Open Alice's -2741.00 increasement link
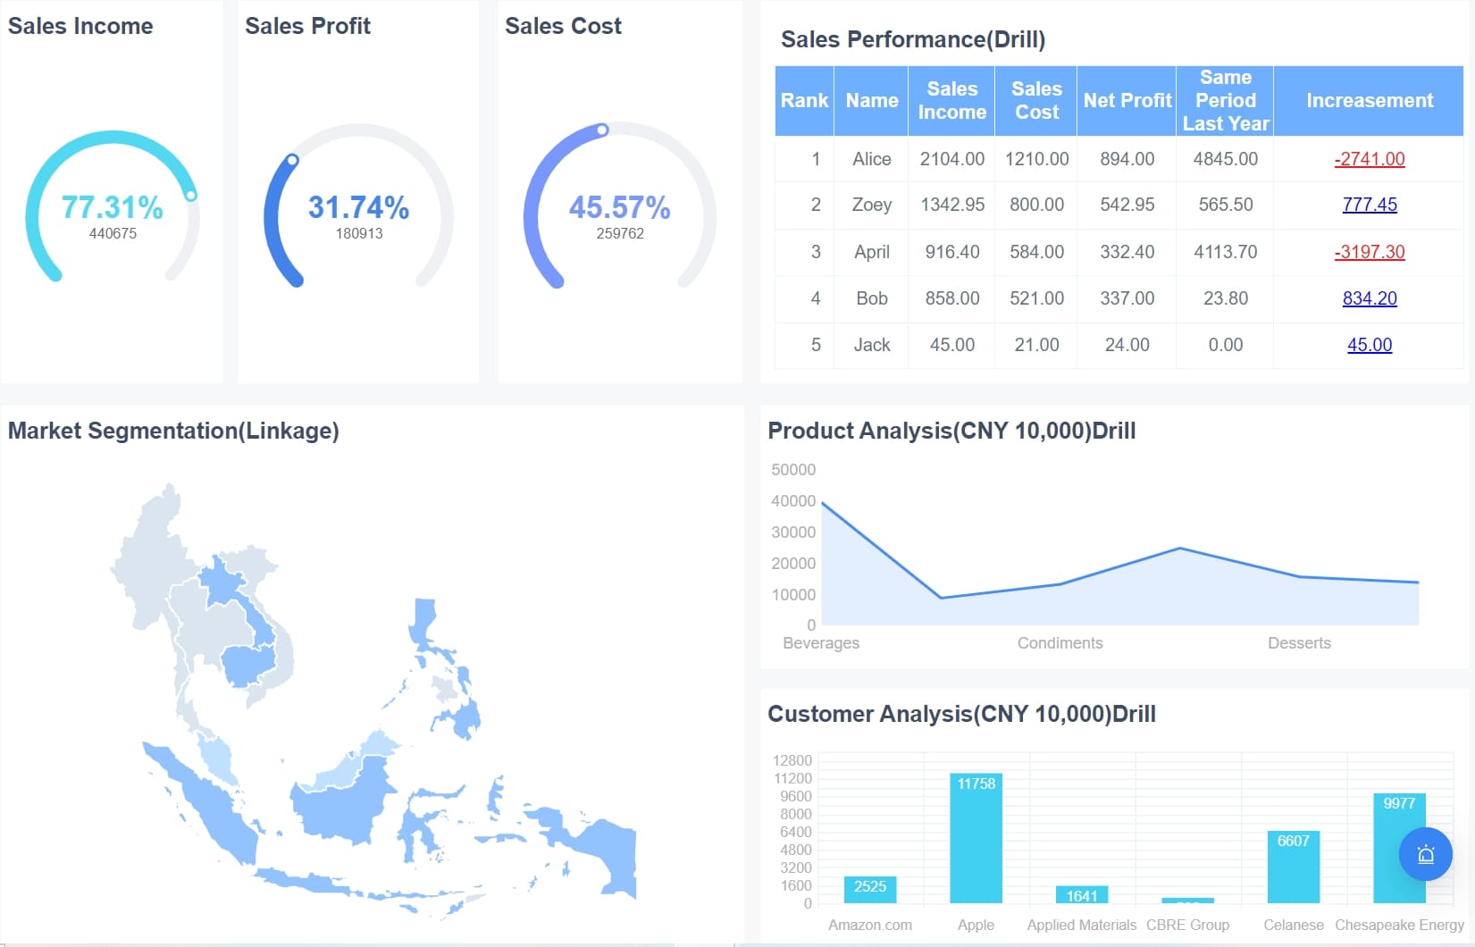Image resolution: width=1475 pixels, height=947 pixels. pyautogui.click(x=1369, y=159)
